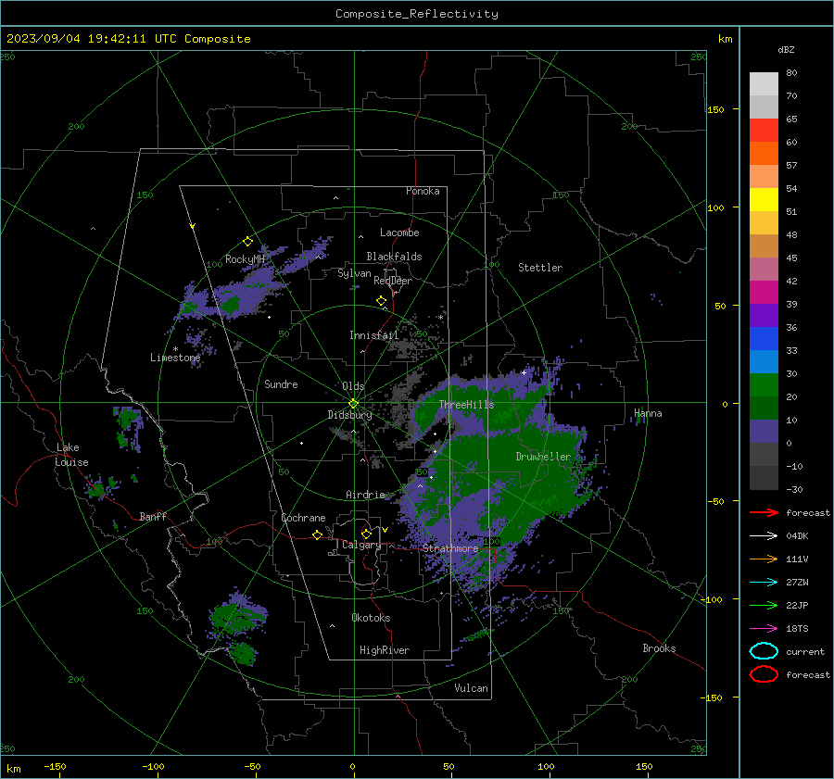Screen dimensions: 834x779
Task: Click the Didsbury town label
Action: click(350, 415)
